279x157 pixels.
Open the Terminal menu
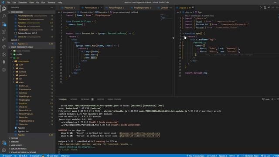point(51,3)
